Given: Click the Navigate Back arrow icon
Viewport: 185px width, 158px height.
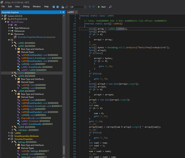Looking at the screenshot, I should click(54, 7).
